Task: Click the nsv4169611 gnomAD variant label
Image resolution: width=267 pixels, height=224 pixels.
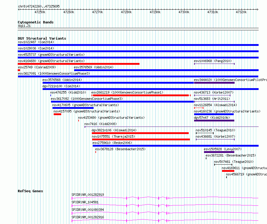Action: click(x=244, y=168)
